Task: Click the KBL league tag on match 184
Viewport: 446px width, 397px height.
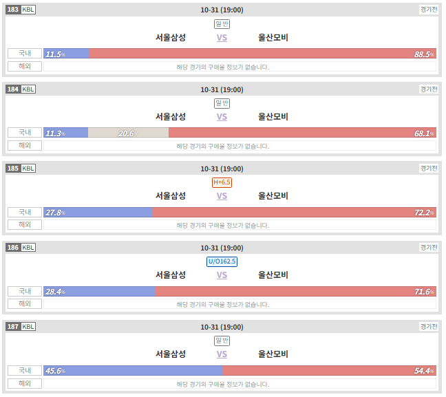Action: coord(28,89)
